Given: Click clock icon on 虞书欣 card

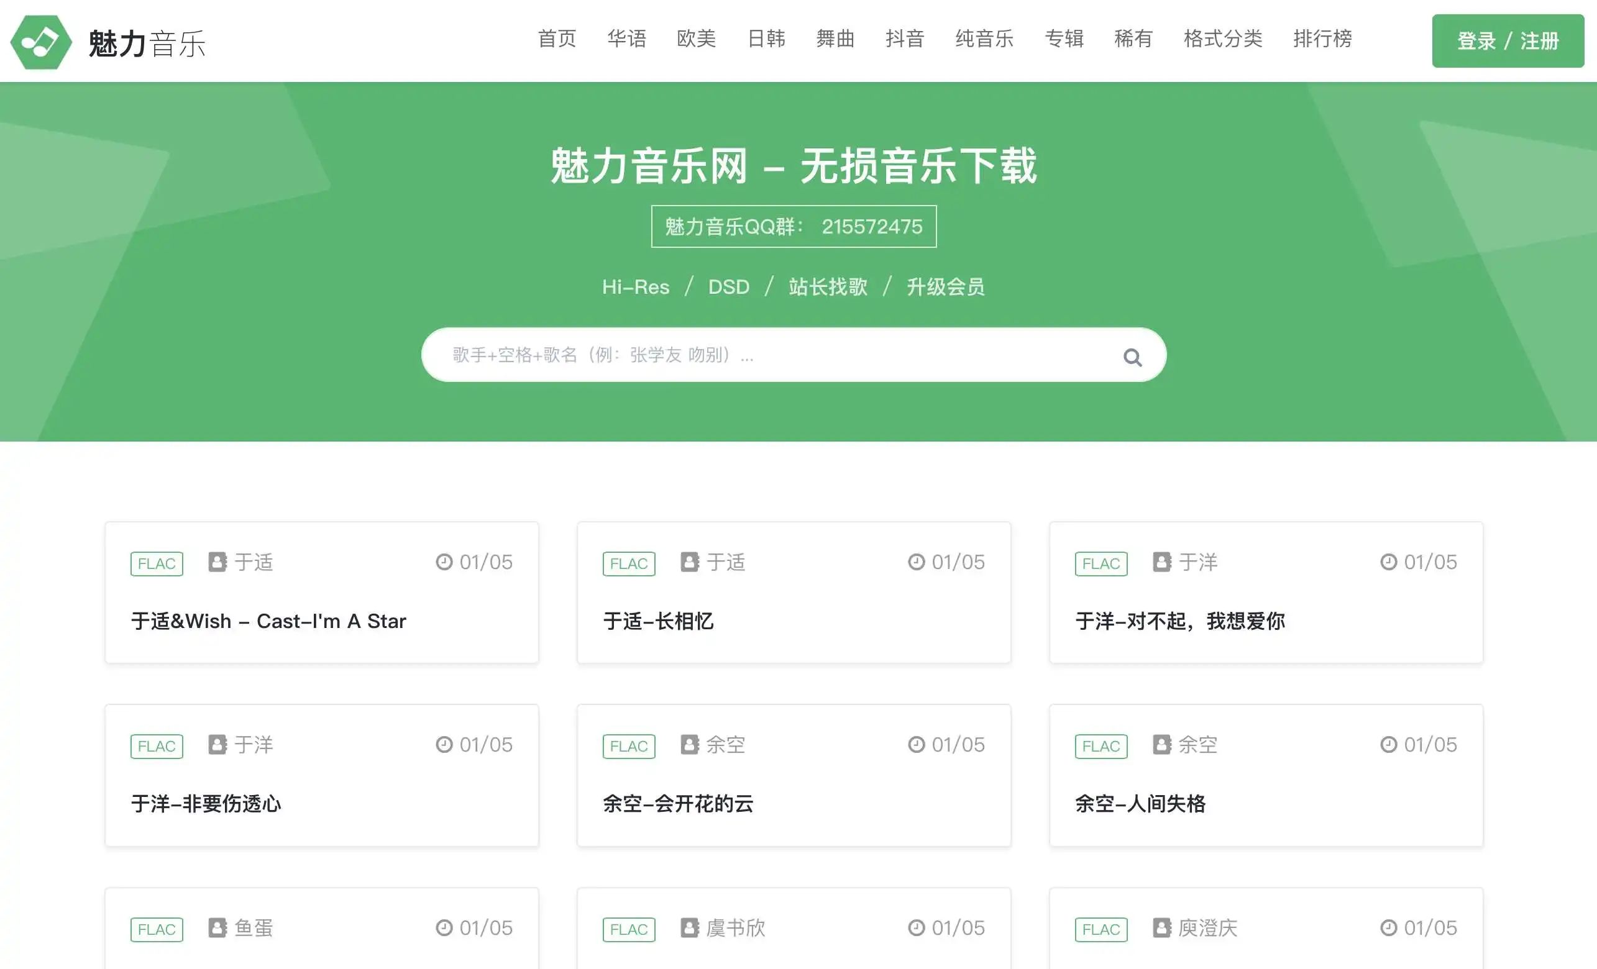Looking at the screenshot, I should tap(917, 927).
